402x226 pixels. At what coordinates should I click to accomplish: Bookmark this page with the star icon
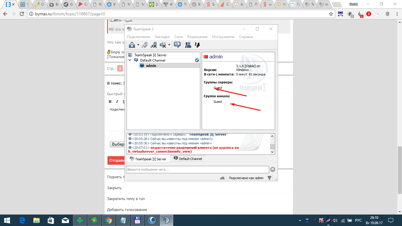pyautogui.click(x=331, y=14)
